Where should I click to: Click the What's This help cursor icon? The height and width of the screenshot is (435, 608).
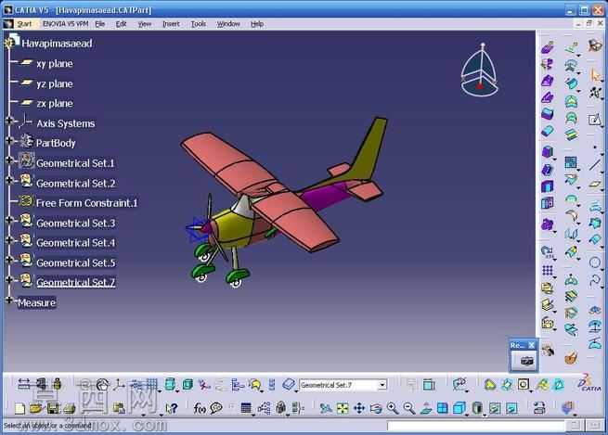coord(172,408)
